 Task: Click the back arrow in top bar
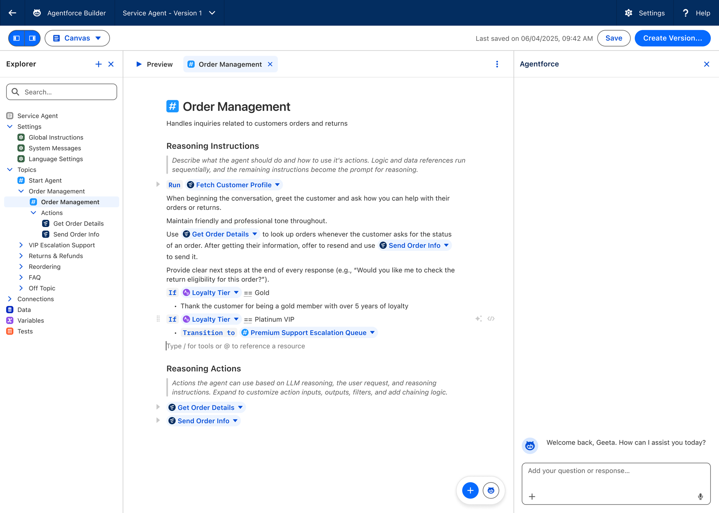point(13,13)
